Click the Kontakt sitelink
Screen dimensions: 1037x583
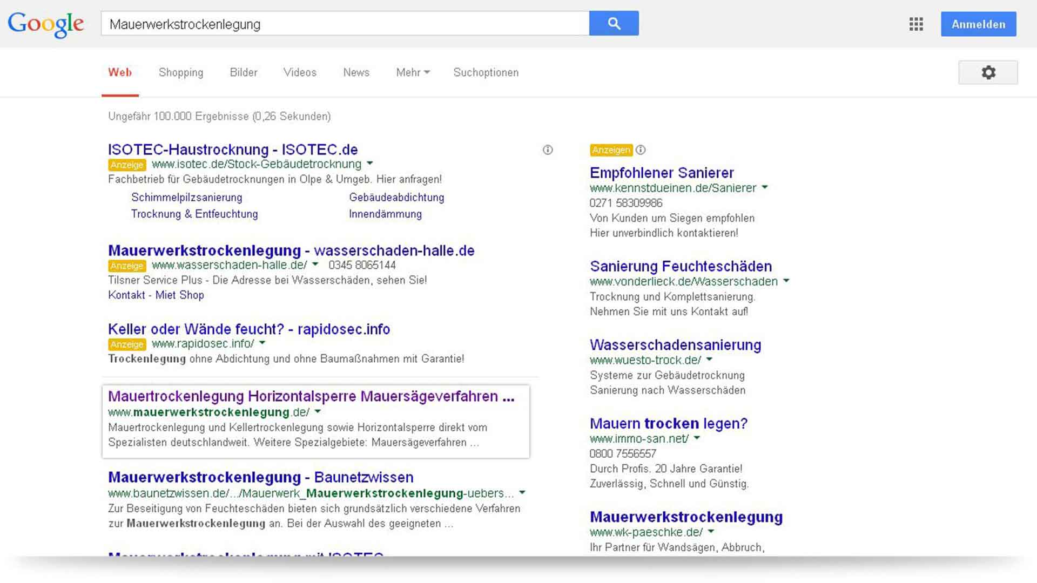[126, 295]
